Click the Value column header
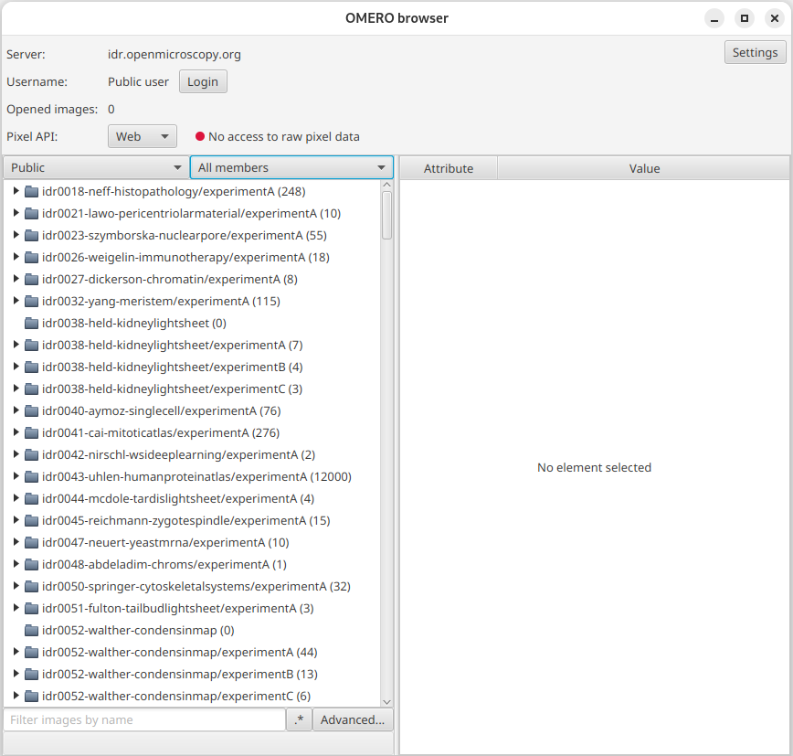This screenshot has width=793, height=756. point(644,168)
